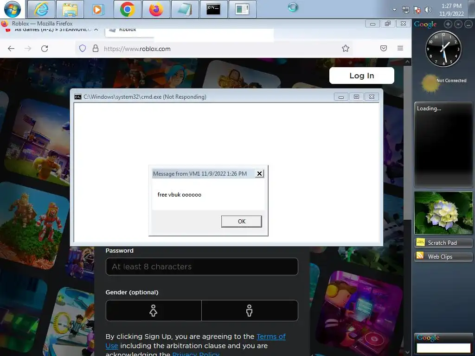Click the roblox.com address bar
This screenshot has width=475, height=356.
click(x=213, y=49)
